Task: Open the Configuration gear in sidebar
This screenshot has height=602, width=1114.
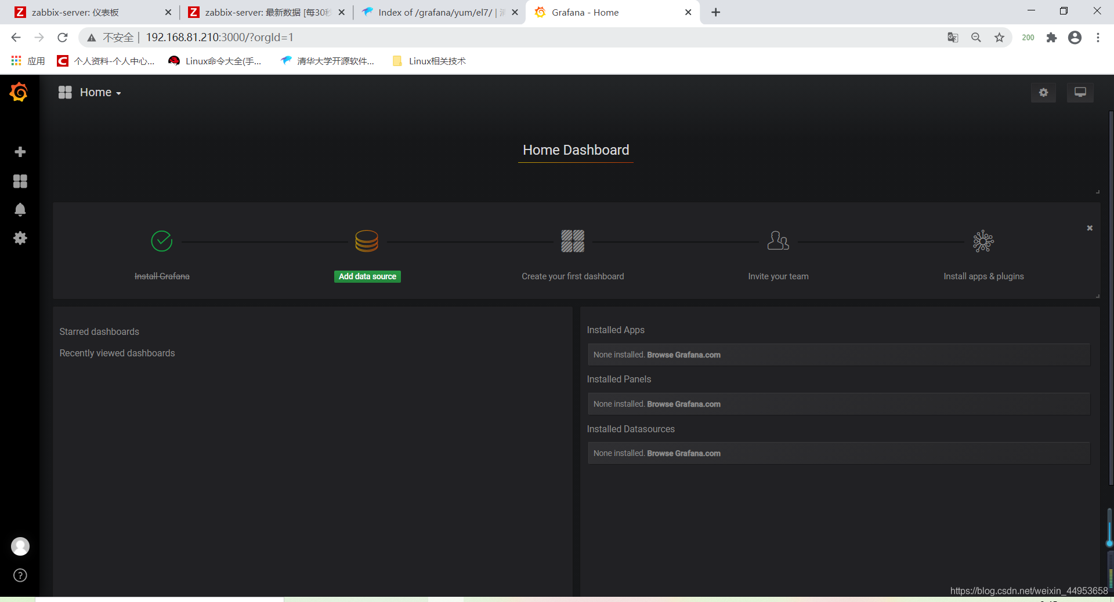Action: coord(20,238)
